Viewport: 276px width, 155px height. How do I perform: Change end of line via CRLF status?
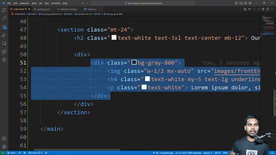225,153
